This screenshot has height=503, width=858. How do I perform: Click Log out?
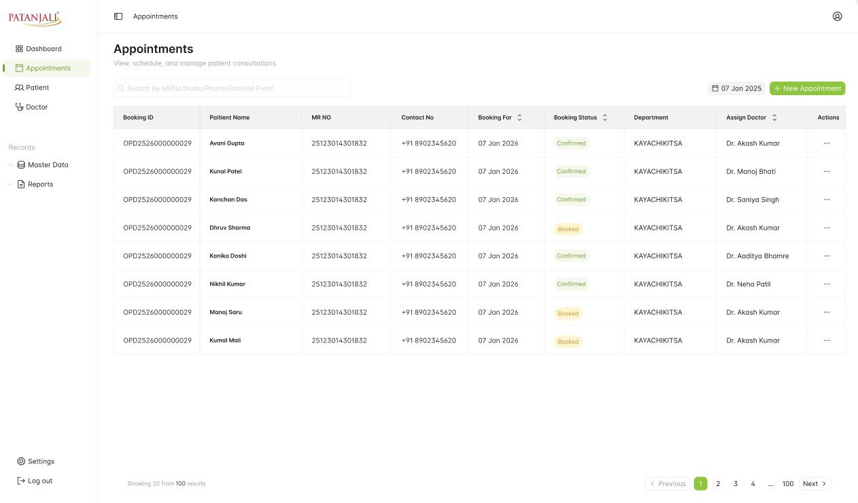point(35,481)
